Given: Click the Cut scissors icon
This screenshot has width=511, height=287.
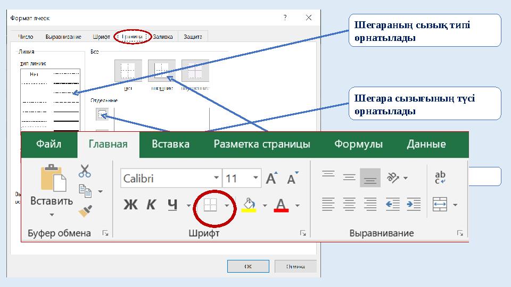Looking at the screenshot, I should (x=85, y=171).
